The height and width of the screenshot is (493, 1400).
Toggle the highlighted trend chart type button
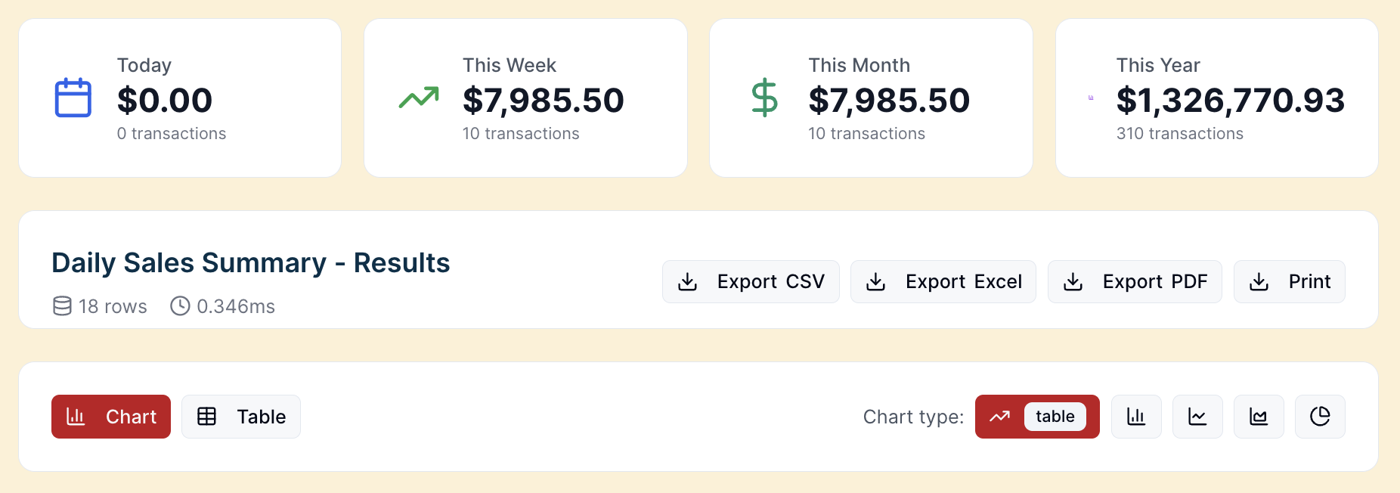click(1000, 417)
